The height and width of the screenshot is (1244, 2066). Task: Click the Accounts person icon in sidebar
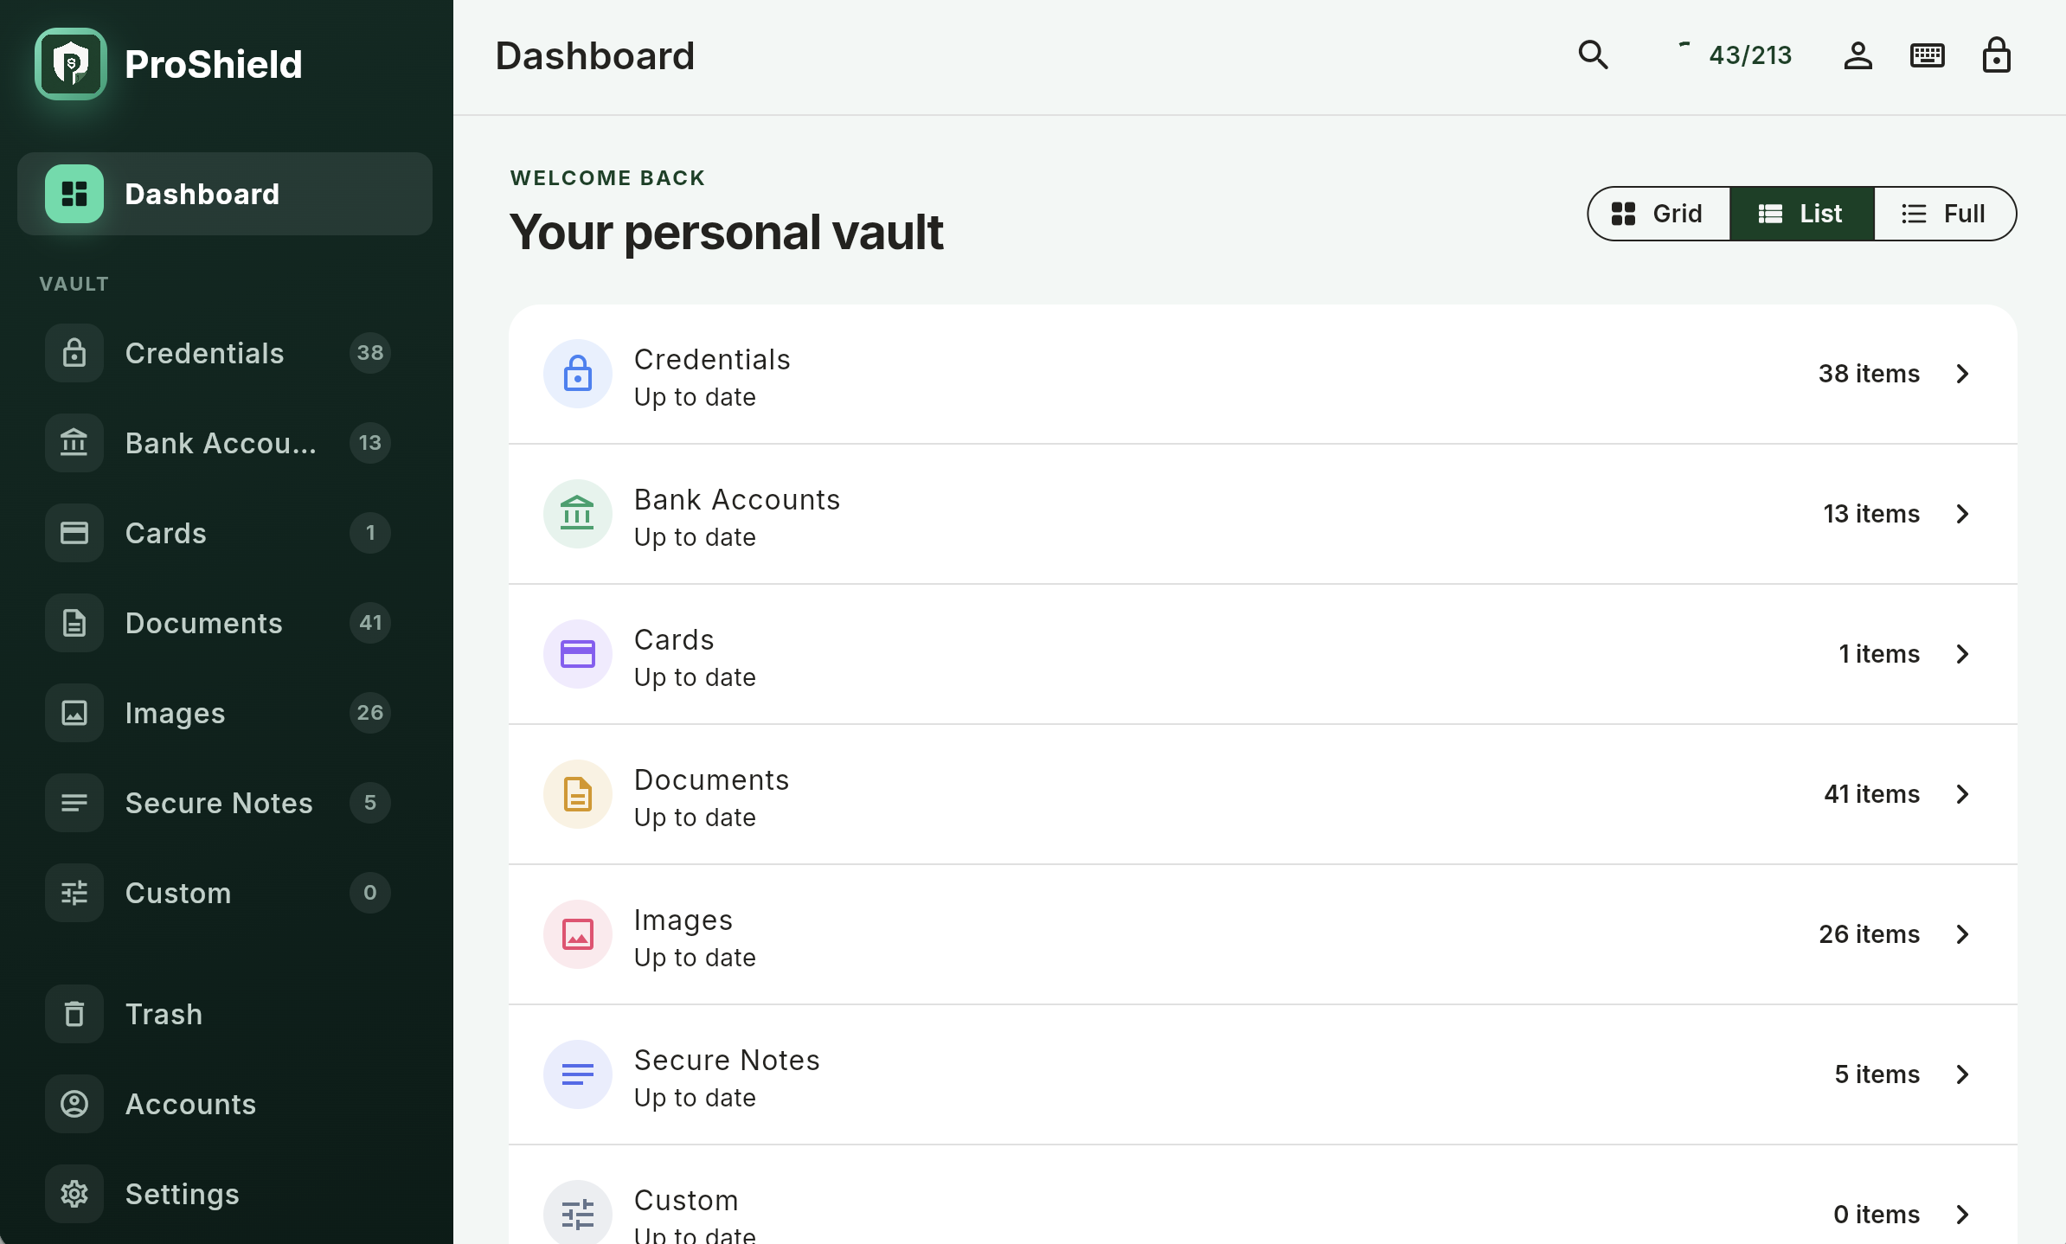tap(74, 1104)
